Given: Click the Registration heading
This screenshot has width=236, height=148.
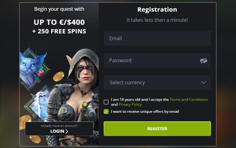Looking at the screenshot, I should coord(157,10).
